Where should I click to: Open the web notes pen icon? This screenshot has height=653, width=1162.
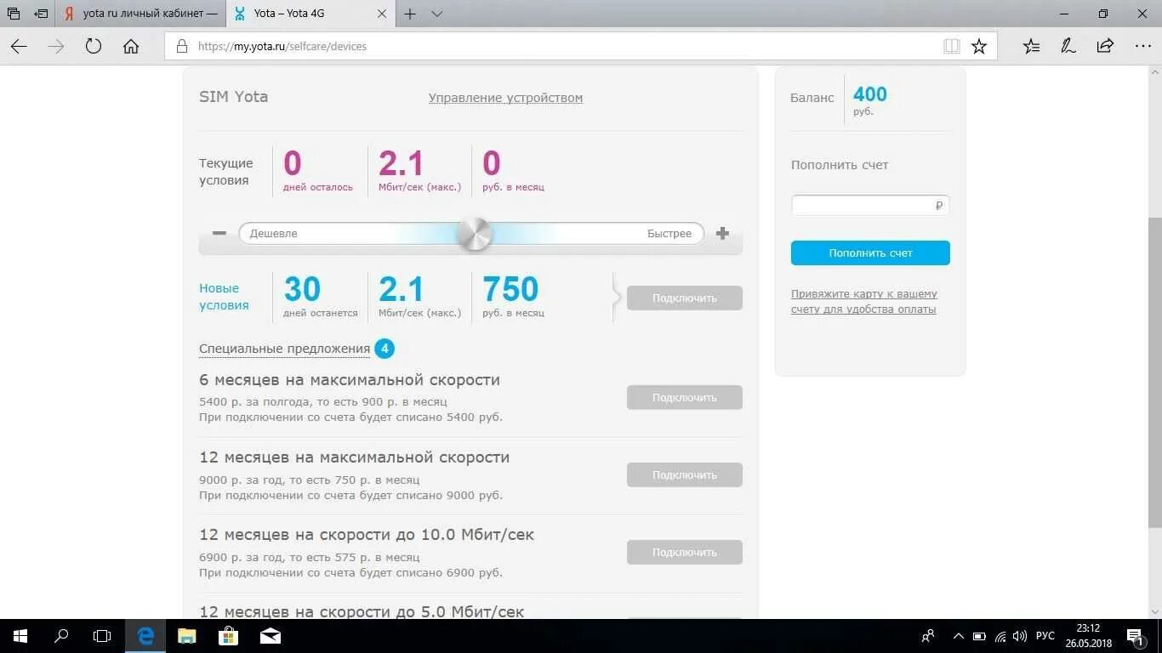1068,46
